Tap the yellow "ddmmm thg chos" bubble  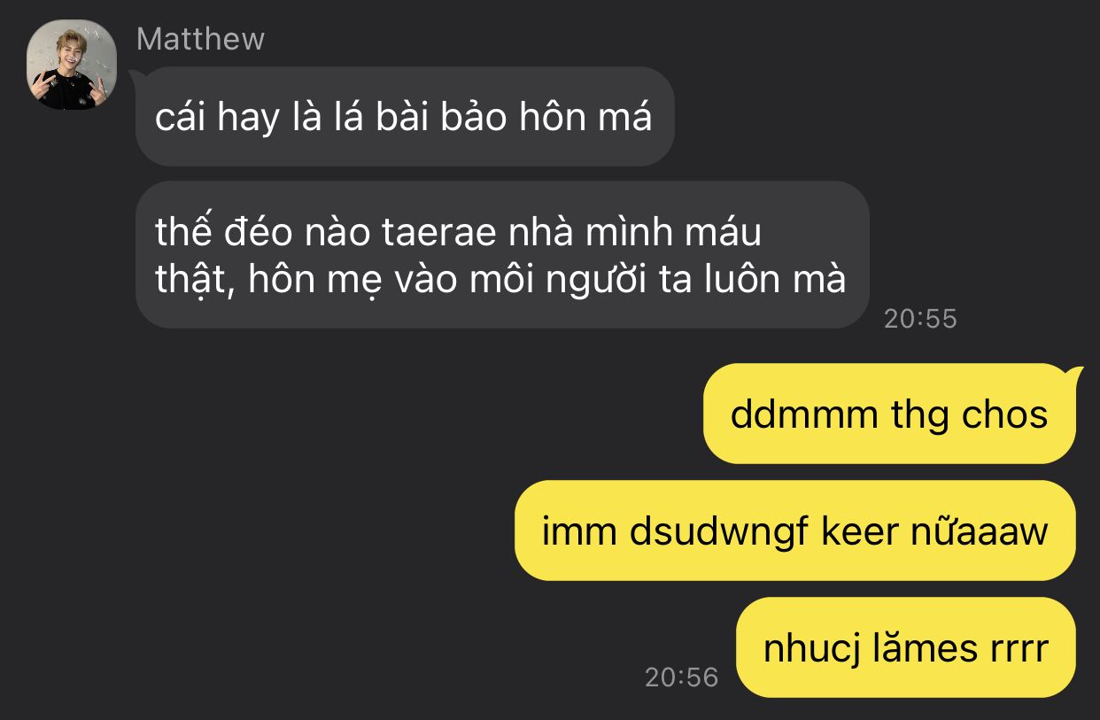889,414
